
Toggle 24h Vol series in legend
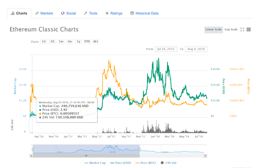169,163
